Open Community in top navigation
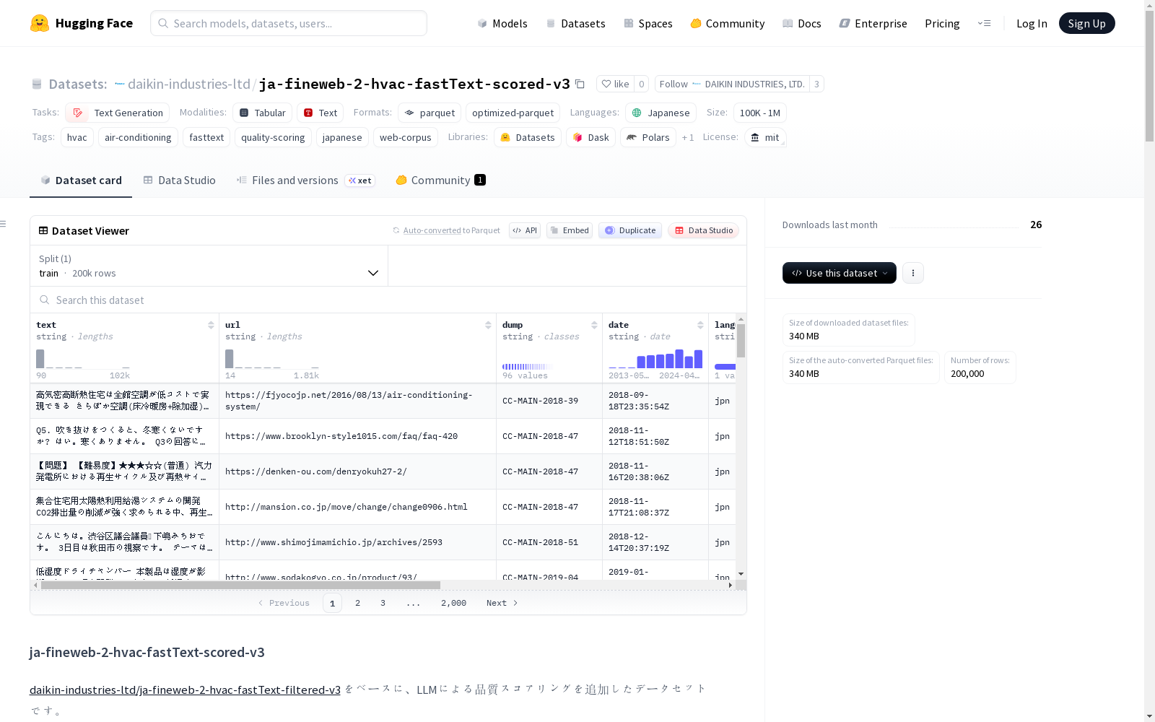This screenshot has width=1155, height=722. (x=727, y=23)
